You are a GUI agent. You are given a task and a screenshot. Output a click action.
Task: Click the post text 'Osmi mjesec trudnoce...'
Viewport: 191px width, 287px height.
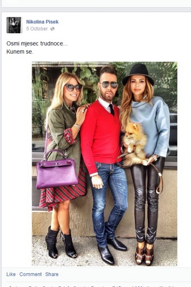(37, 44)
